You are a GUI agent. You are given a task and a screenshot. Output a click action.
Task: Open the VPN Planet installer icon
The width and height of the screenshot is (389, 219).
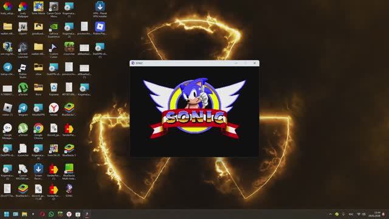pyautogui.click(x=100, y=7)
